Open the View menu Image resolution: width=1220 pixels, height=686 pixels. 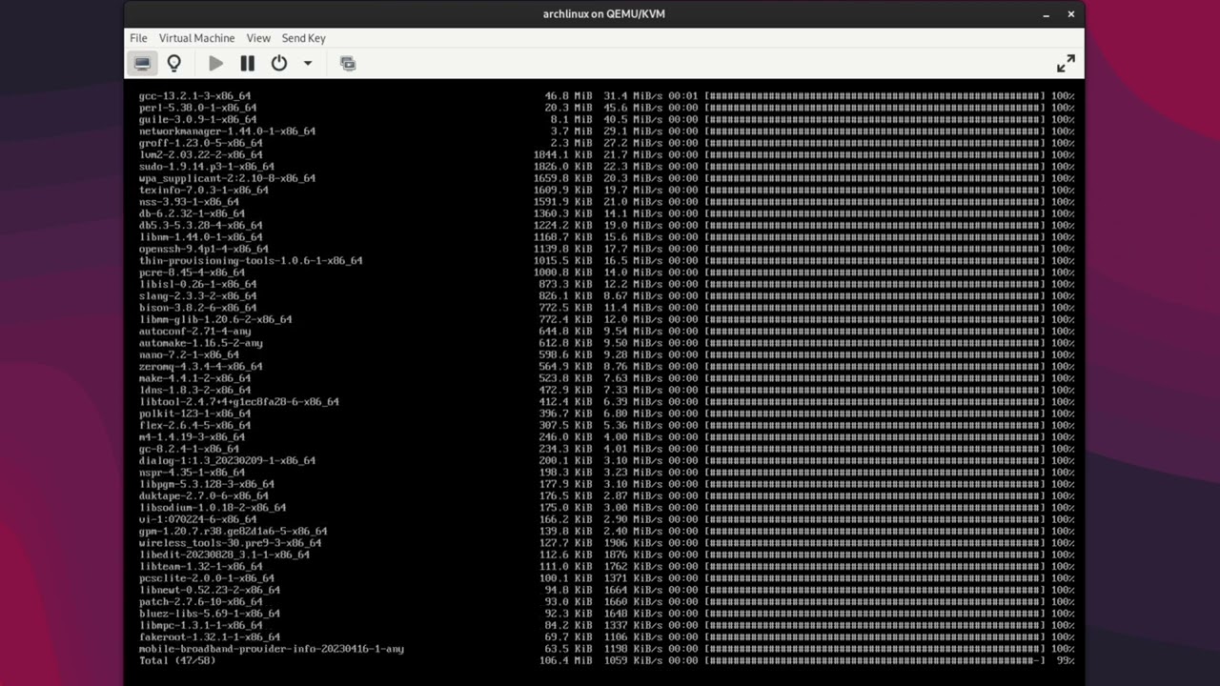point(258,38)
